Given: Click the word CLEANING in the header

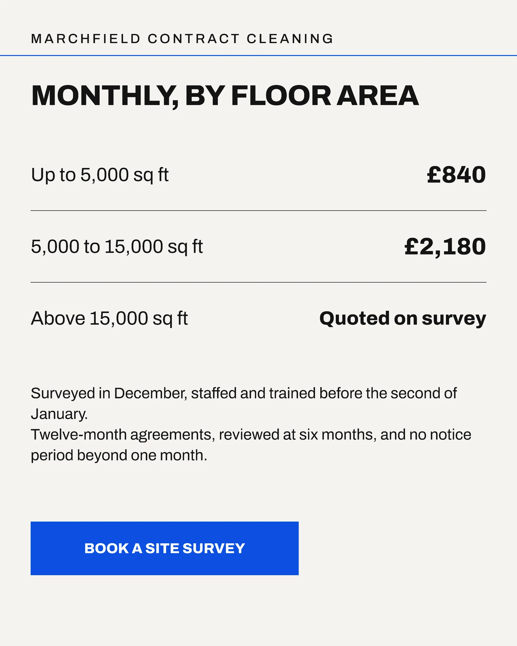Looking at the screenshot, I should pyautogui.click(x=290, y=39).
